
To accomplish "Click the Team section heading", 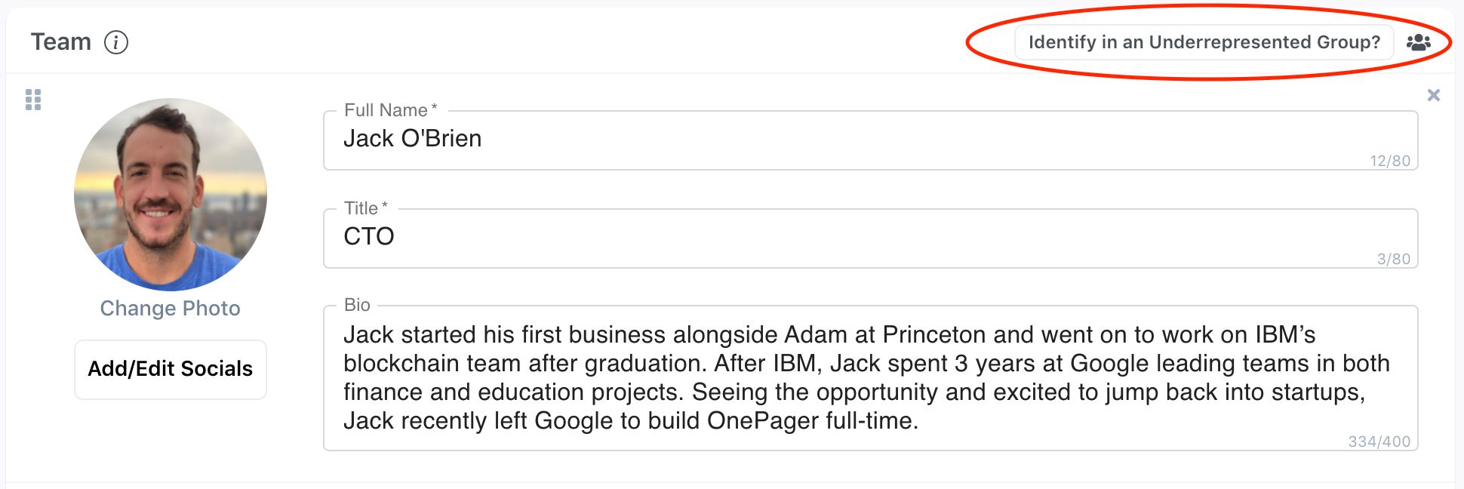I will tap(61, 42).
